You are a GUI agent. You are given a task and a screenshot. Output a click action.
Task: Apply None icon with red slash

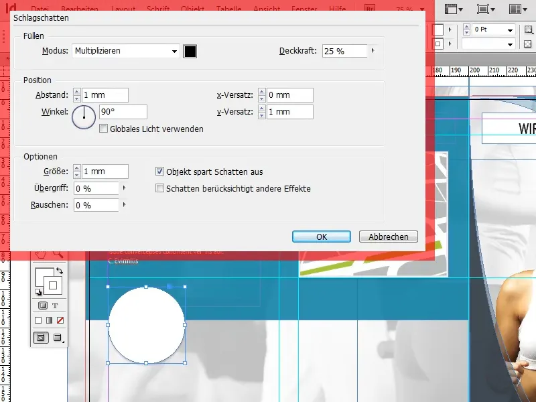click(60, 320)
